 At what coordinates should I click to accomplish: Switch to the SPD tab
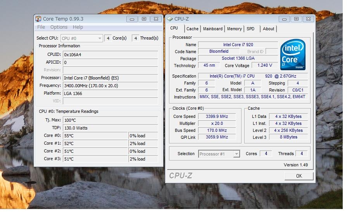pos(251,29)
